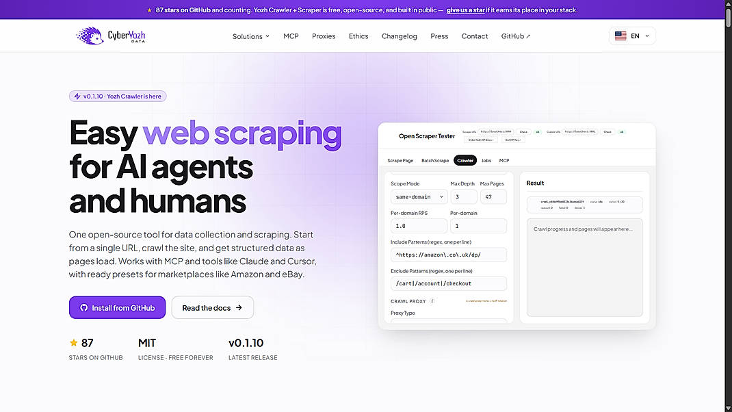Click the Max Depth field
This screenshot has width=732, height=412.
coord(464,196)
